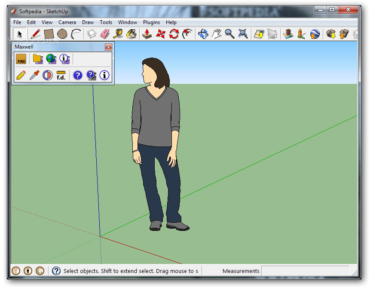Click the Add New Building icon

tap(288, 34)
